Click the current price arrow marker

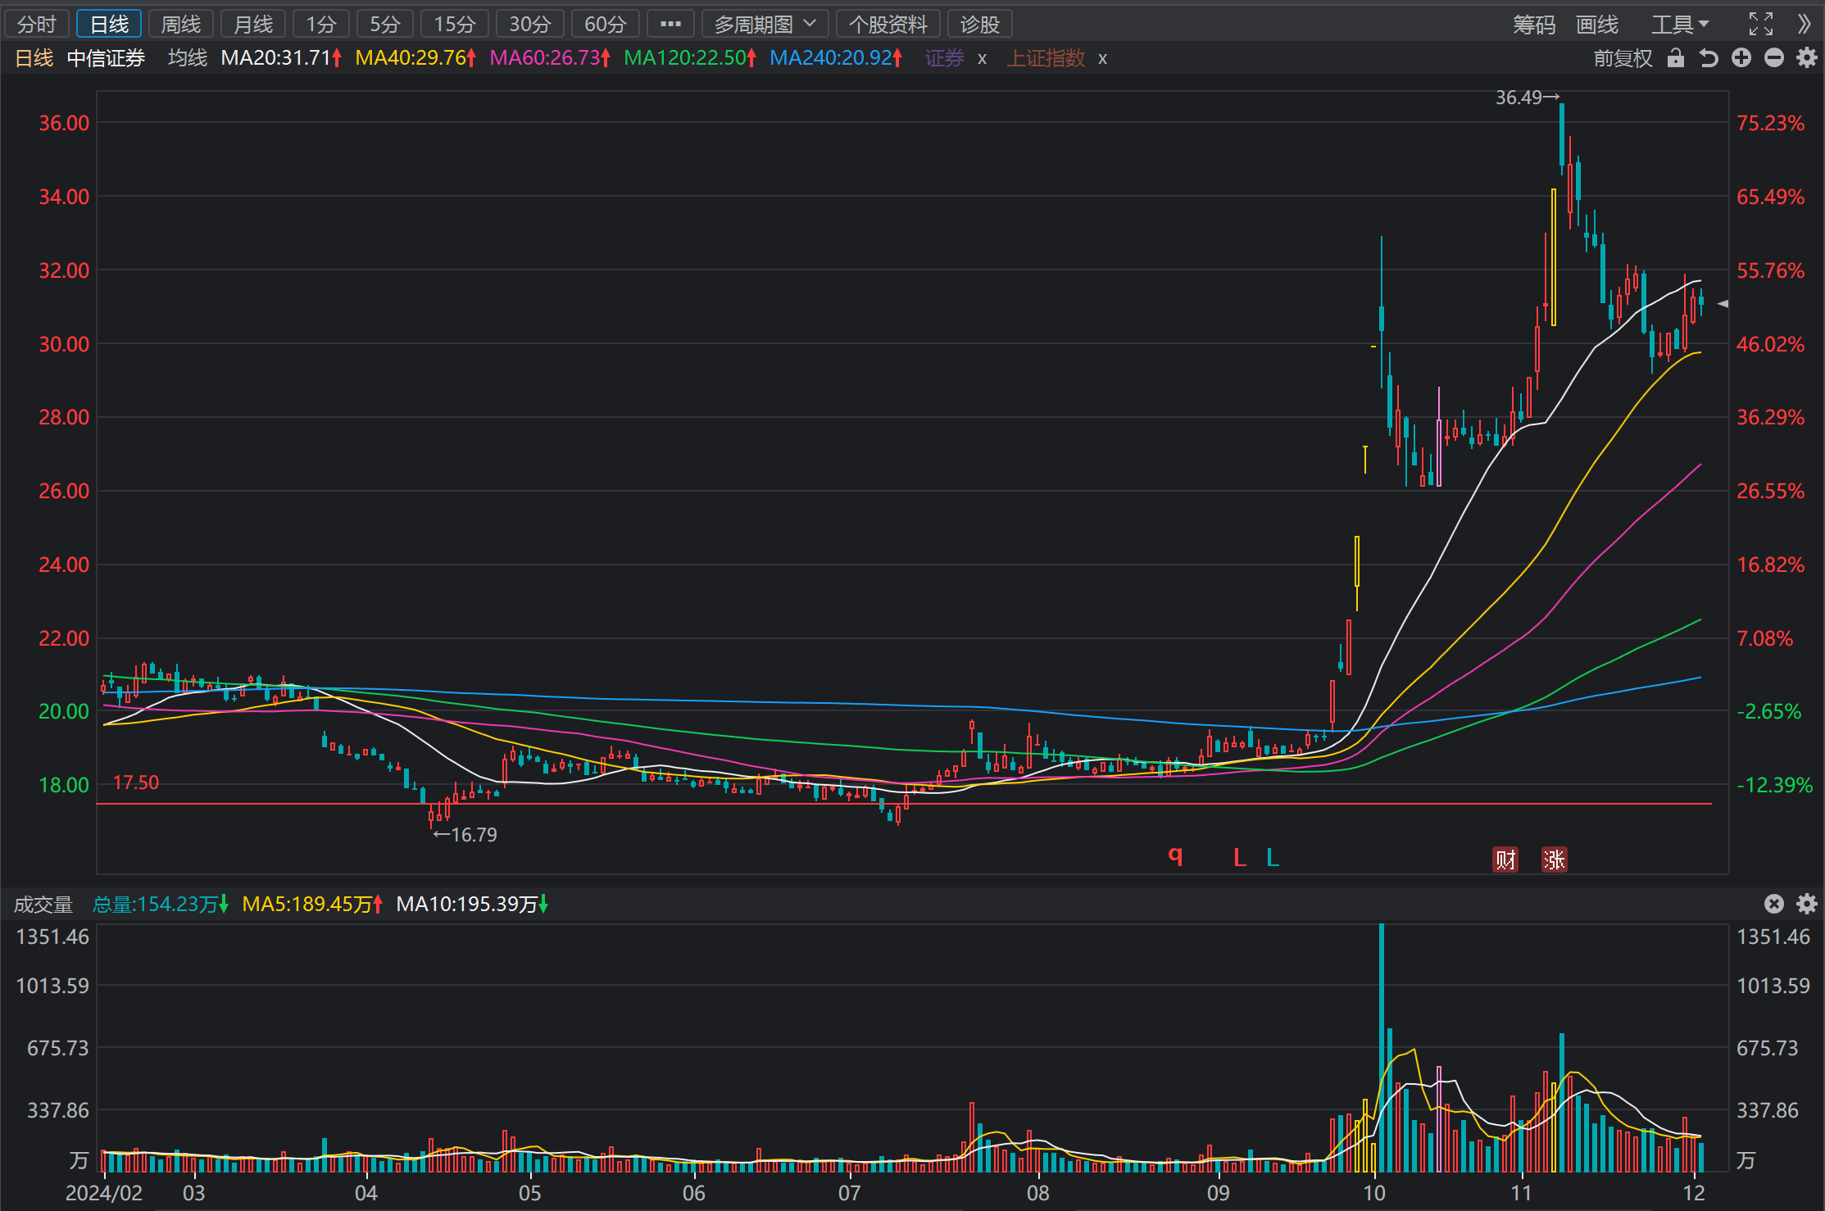(1723, 304)
